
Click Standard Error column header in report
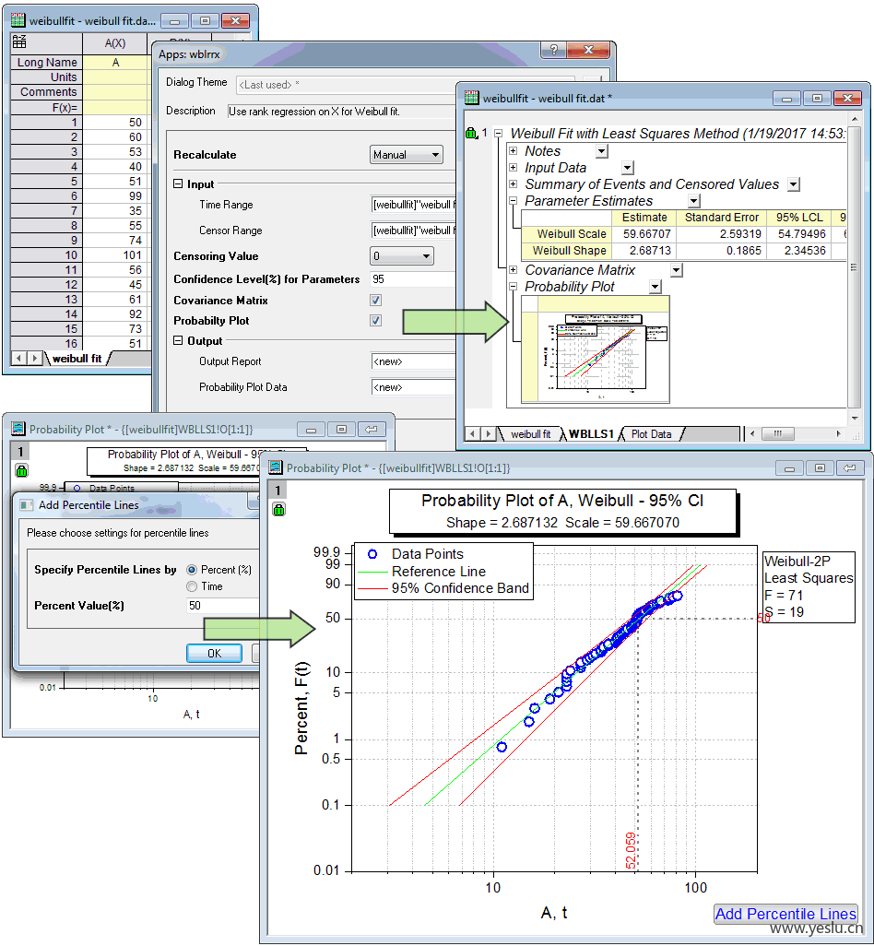pyautogui.click(x=721, y=218)
